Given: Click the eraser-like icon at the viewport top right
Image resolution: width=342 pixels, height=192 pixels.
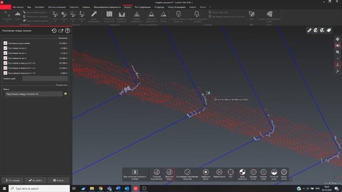Looking at the screenshot, I should [x=329, y=30].
